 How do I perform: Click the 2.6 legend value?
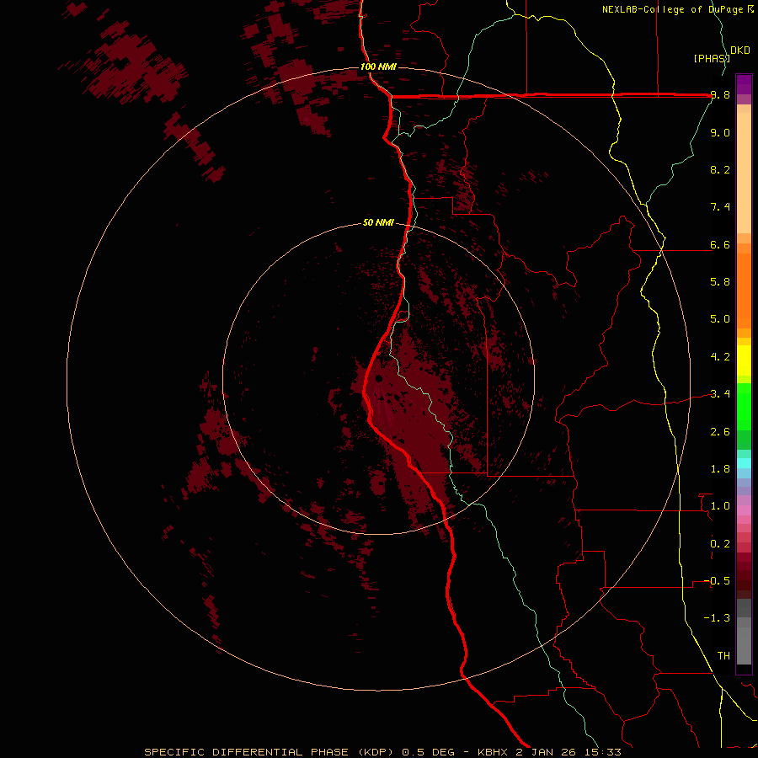click(x=720, y=432)
